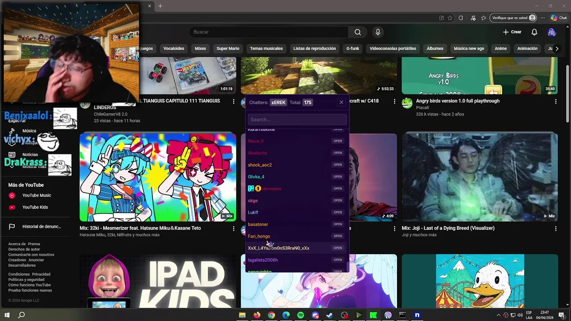Viewport: 571px width, 321px height.
Task: Click OPEN next to Naive_0
Action: click(x=338, y=141)
